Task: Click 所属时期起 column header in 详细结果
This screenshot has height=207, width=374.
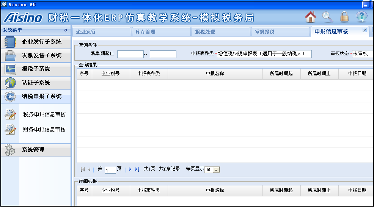Action: coord(282,190)
